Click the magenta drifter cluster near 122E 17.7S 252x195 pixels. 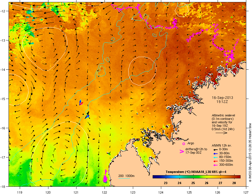(105, 176)
